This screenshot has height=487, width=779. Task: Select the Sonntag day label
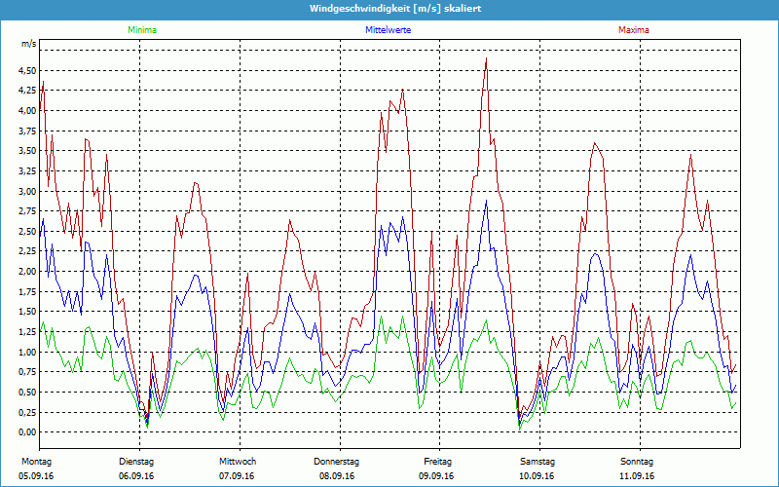(637, 462)
